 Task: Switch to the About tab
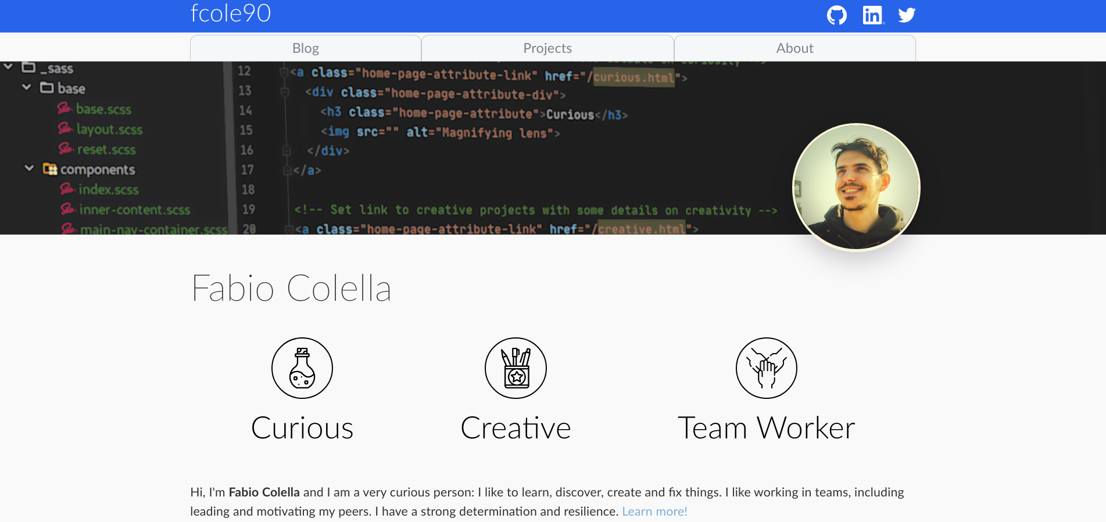[x=795, y=48]
